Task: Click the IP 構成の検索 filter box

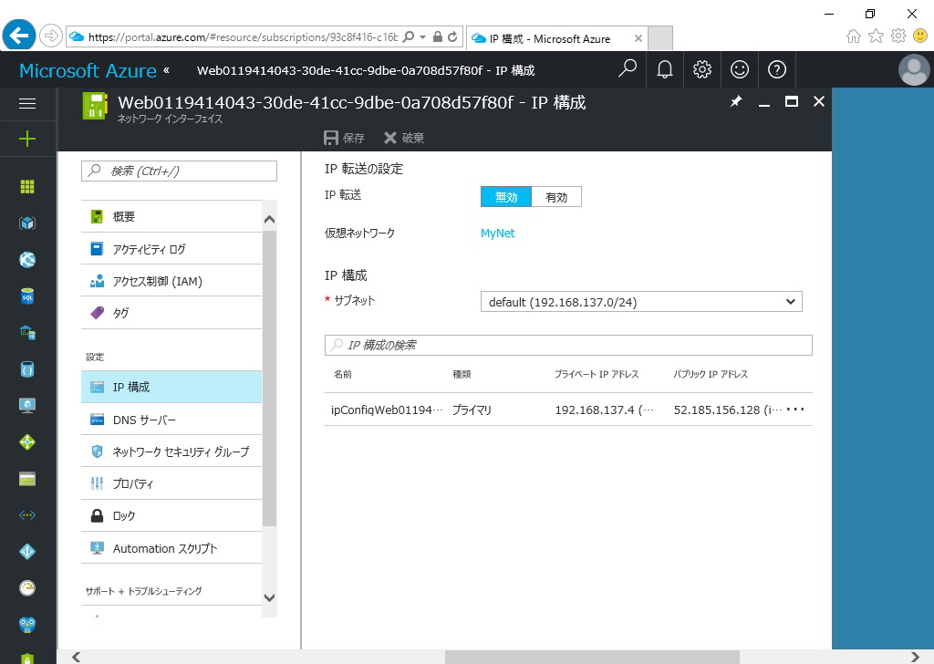Action: coord(568,345)
